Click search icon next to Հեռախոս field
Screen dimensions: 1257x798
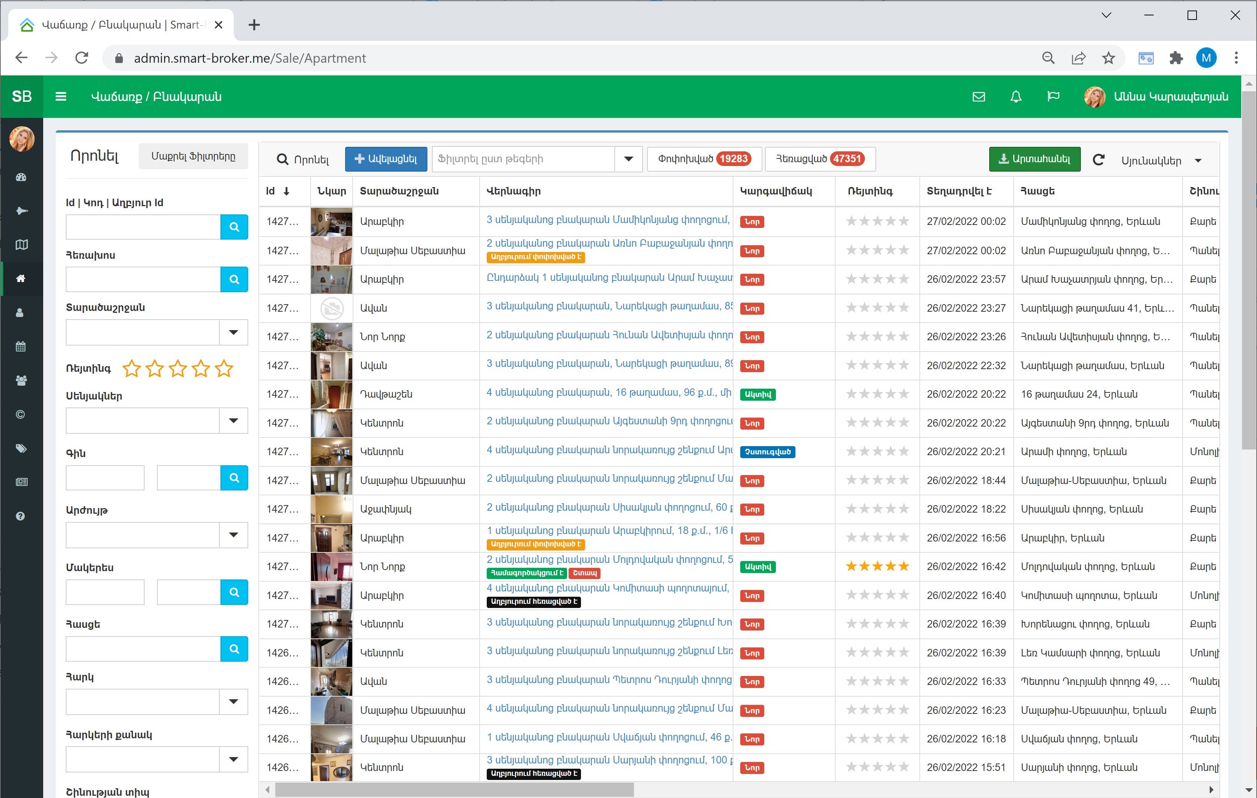[x=234, y=279]
